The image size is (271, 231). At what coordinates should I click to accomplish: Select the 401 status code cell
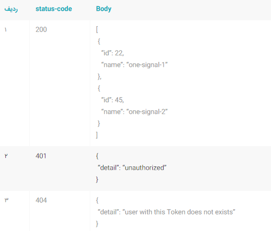[41, 156]
